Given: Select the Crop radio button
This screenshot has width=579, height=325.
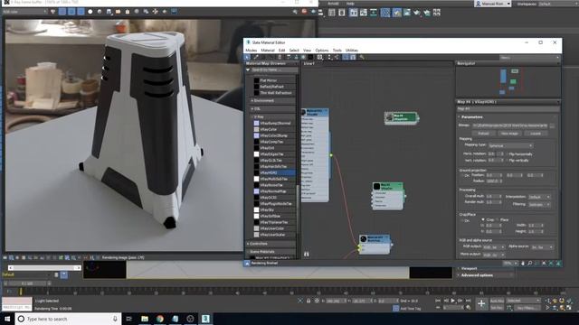Looking at the screenshot, I should (x=482, y=219).
